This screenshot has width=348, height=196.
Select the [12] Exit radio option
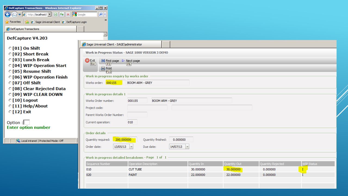point(10,112)
